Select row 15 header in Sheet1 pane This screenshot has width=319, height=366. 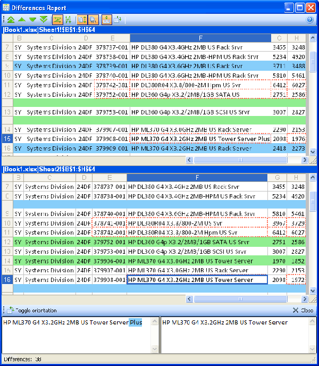pos(7,139)
